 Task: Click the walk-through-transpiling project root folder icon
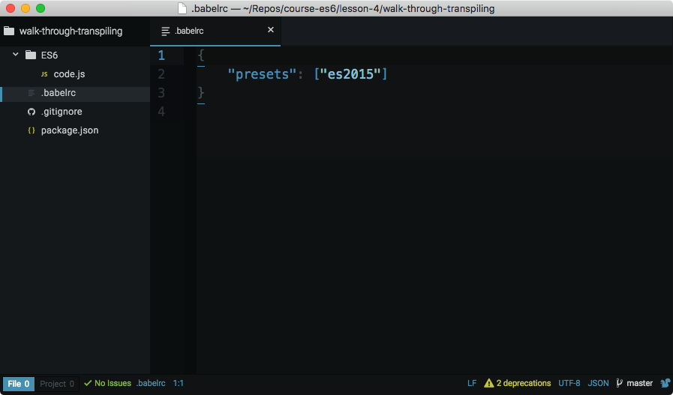pos(9,31)
